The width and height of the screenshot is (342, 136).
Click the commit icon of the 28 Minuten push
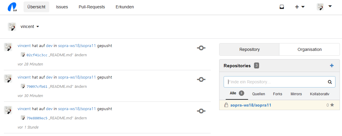[x=201, y=48]
